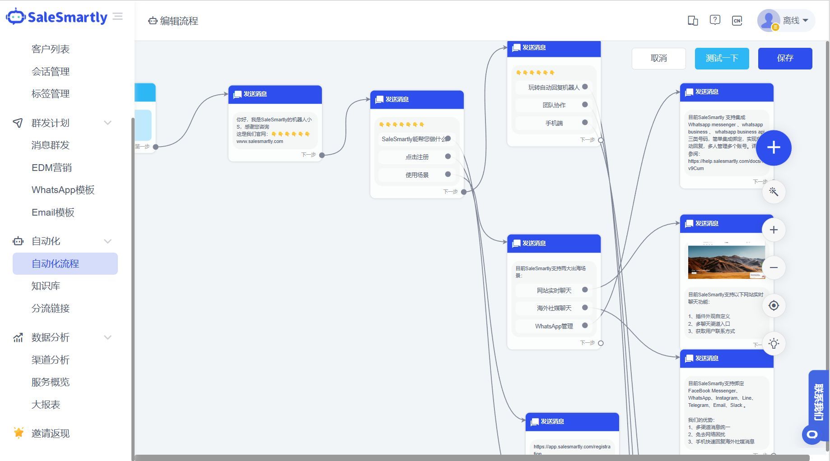The width and height of the screenshot is (830, 461).
Task: Open 知识库 in sidebar
Action: point(46,286)
